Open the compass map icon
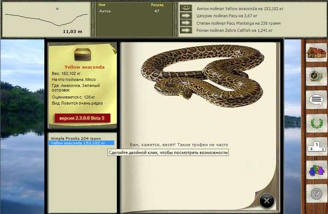 point(317,76)
